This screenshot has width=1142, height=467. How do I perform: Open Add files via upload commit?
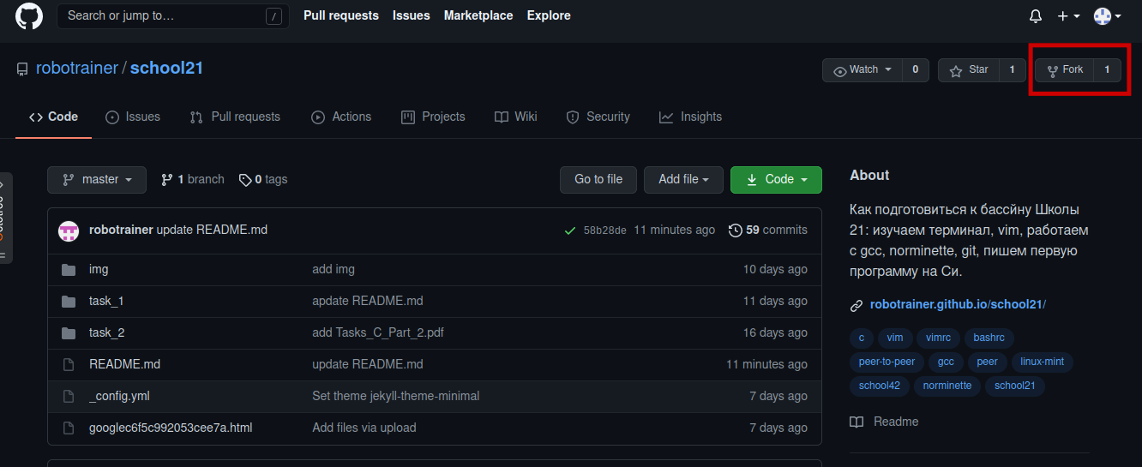[x=364, y=428]
